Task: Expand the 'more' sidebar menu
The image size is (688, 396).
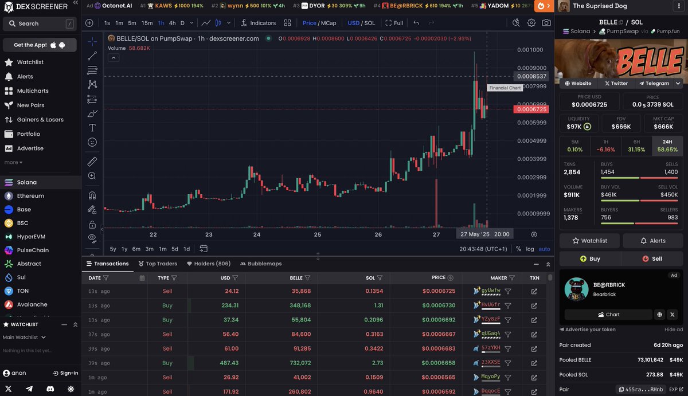Action: pos(13,163)
